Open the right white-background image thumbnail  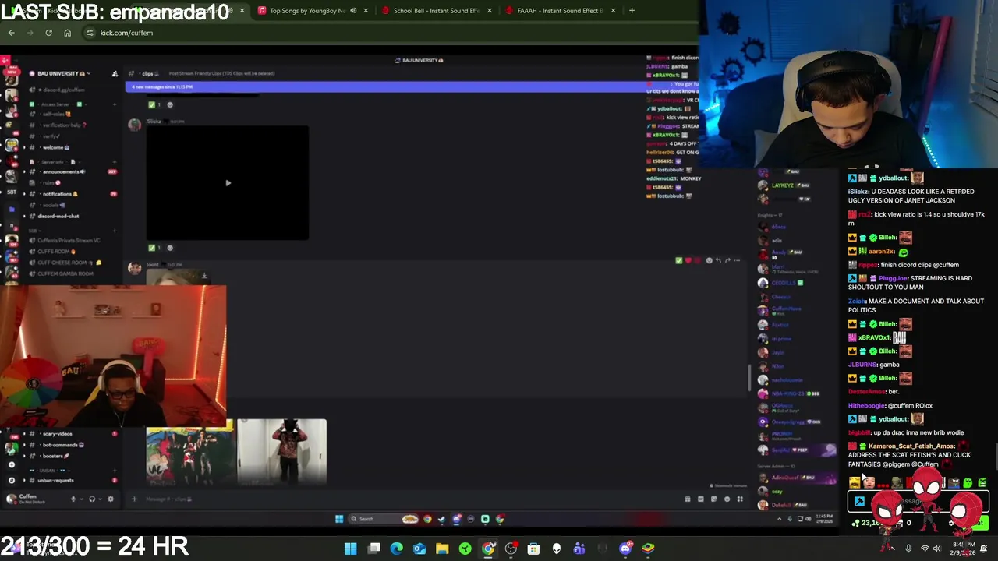coord(281,451)
